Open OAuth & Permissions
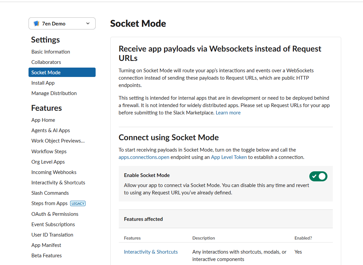363x265 pixels. [55, 214]
